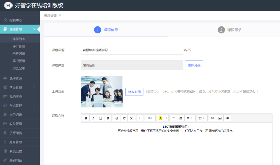Screen dimensions: 280x165
Task: Switch to step 2 课程章节 tab
Action: pyautogui.click(x=230, y=30)
